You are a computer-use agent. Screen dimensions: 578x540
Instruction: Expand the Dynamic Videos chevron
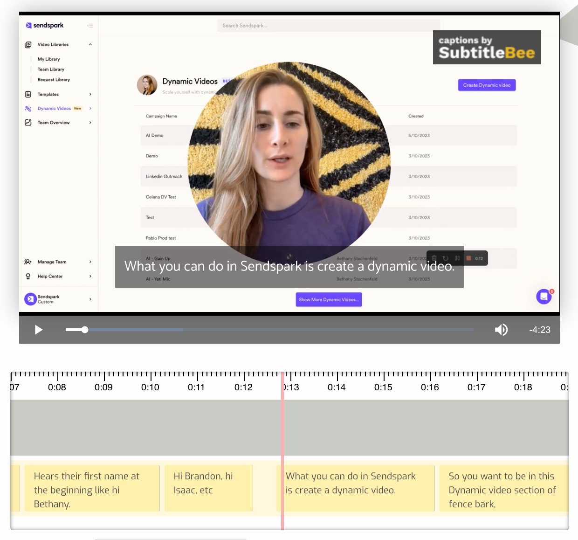(90, 109)
